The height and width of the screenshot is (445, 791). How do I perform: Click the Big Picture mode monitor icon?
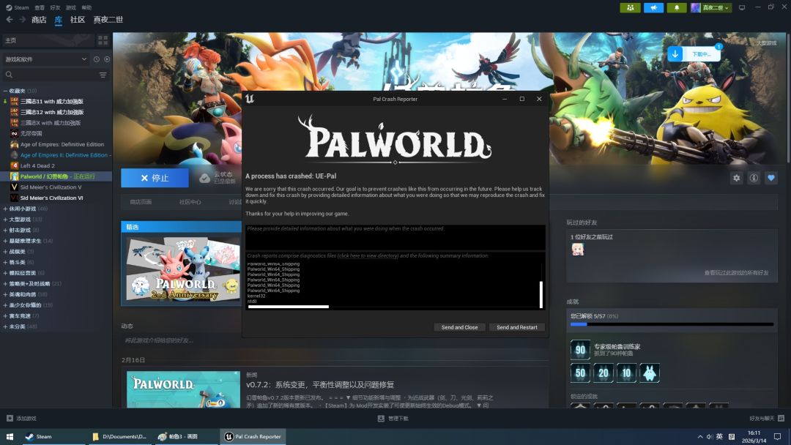coord(741,7)
